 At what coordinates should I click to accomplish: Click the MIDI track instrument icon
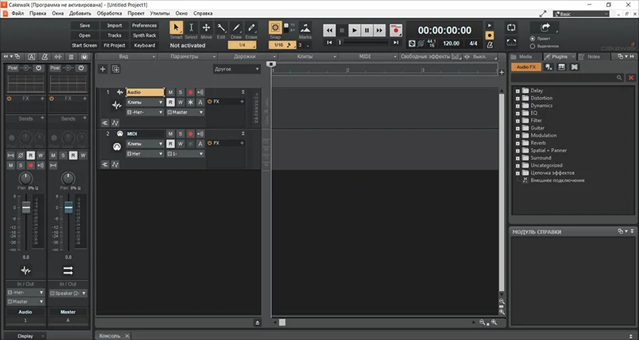(116, 147)
